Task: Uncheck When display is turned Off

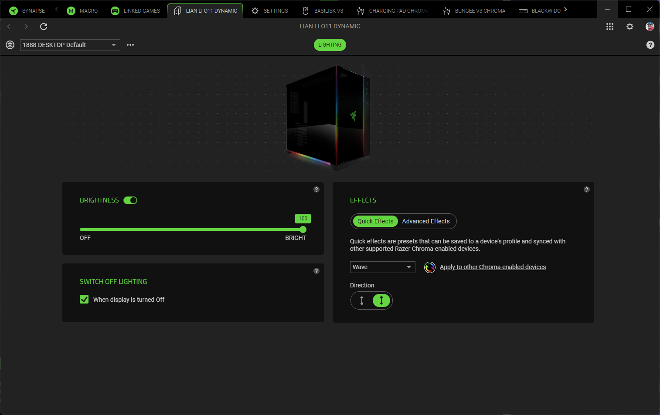Action: point(84,299)
